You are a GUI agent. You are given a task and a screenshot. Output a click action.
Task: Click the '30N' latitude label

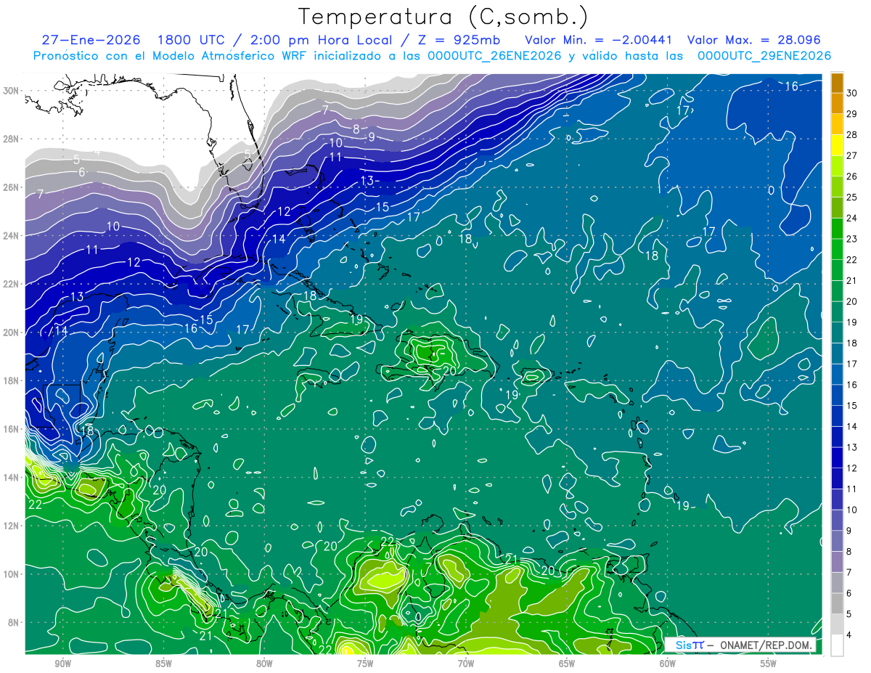11,91
